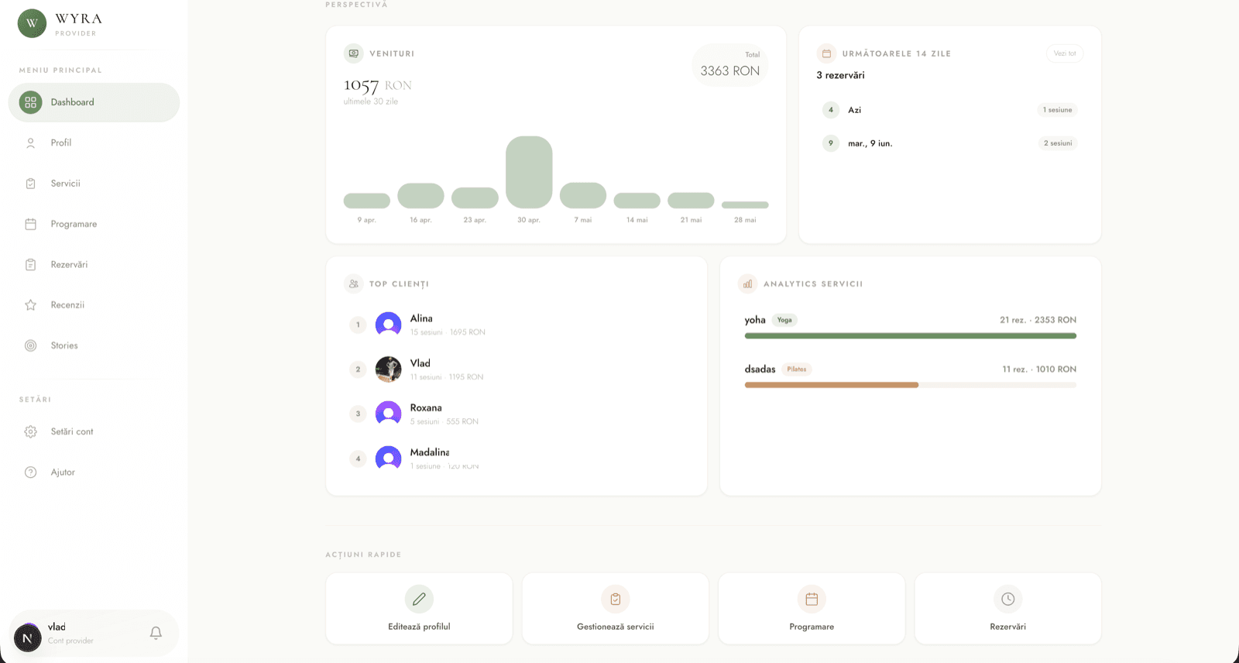Screen dimensions: 1239x663
Task: Open the Ajutor help page
Action: click(x=94, y=472)
